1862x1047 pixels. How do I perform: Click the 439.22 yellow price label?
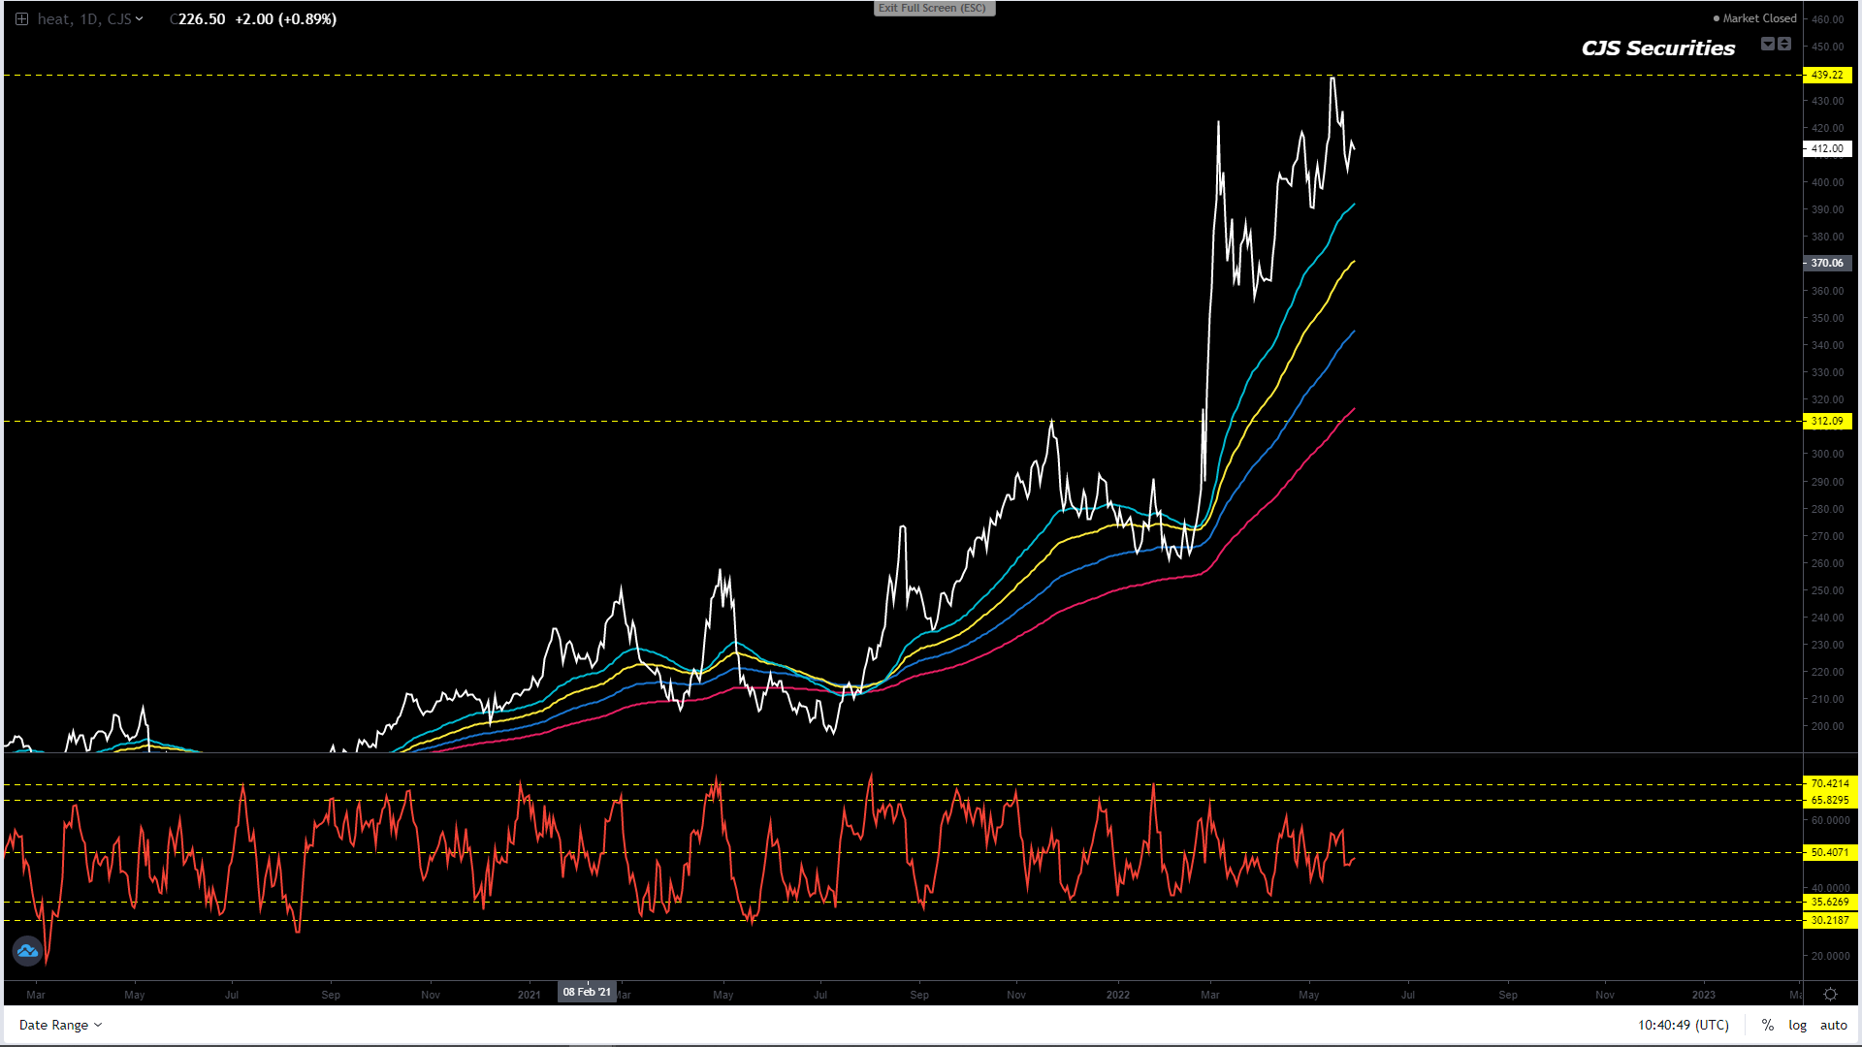[1827, 75]
